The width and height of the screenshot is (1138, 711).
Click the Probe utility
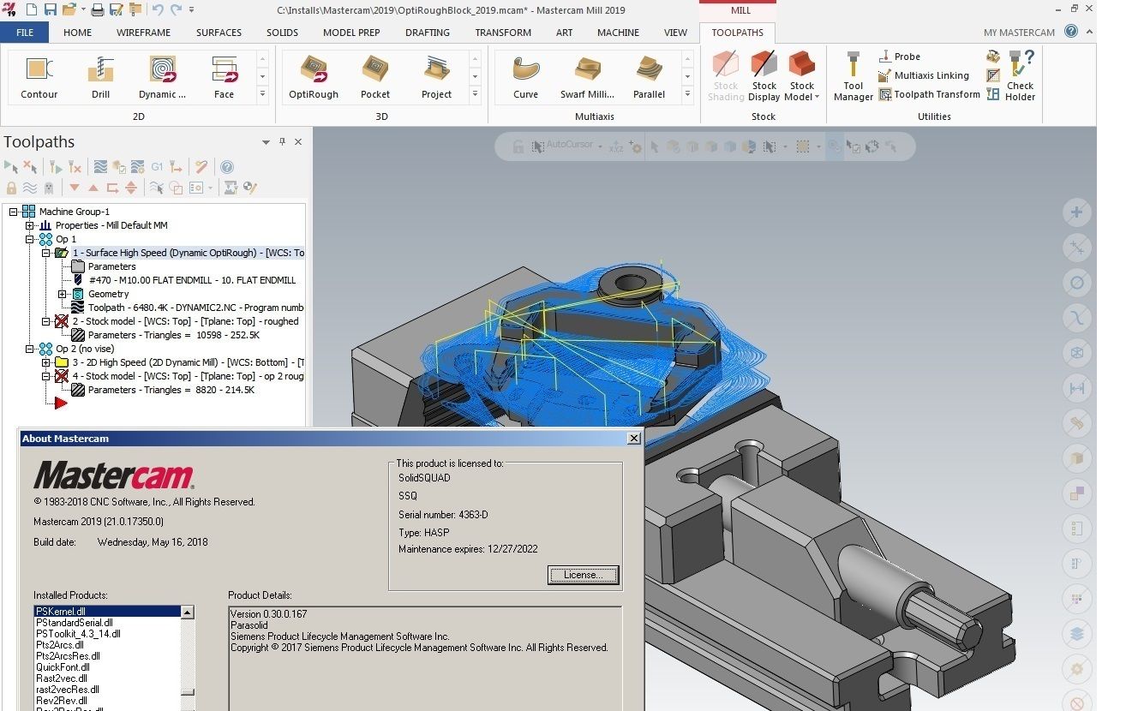899,57
